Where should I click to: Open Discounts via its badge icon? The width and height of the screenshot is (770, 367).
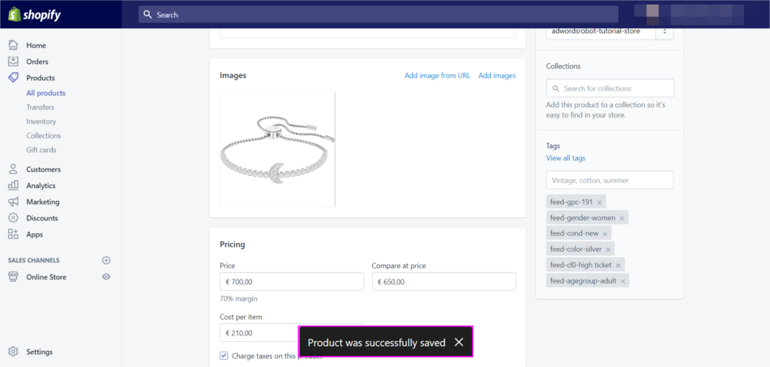pyautogui.click(x=13, y=218)
